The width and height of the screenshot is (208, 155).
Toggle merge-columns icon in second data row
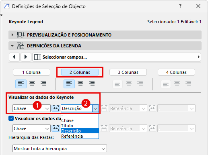coord(56,128)
